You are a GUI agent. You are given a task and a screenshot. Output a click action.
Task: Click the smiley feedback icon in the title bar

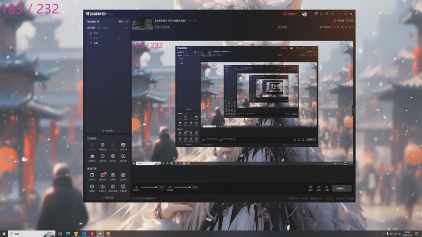327,14
